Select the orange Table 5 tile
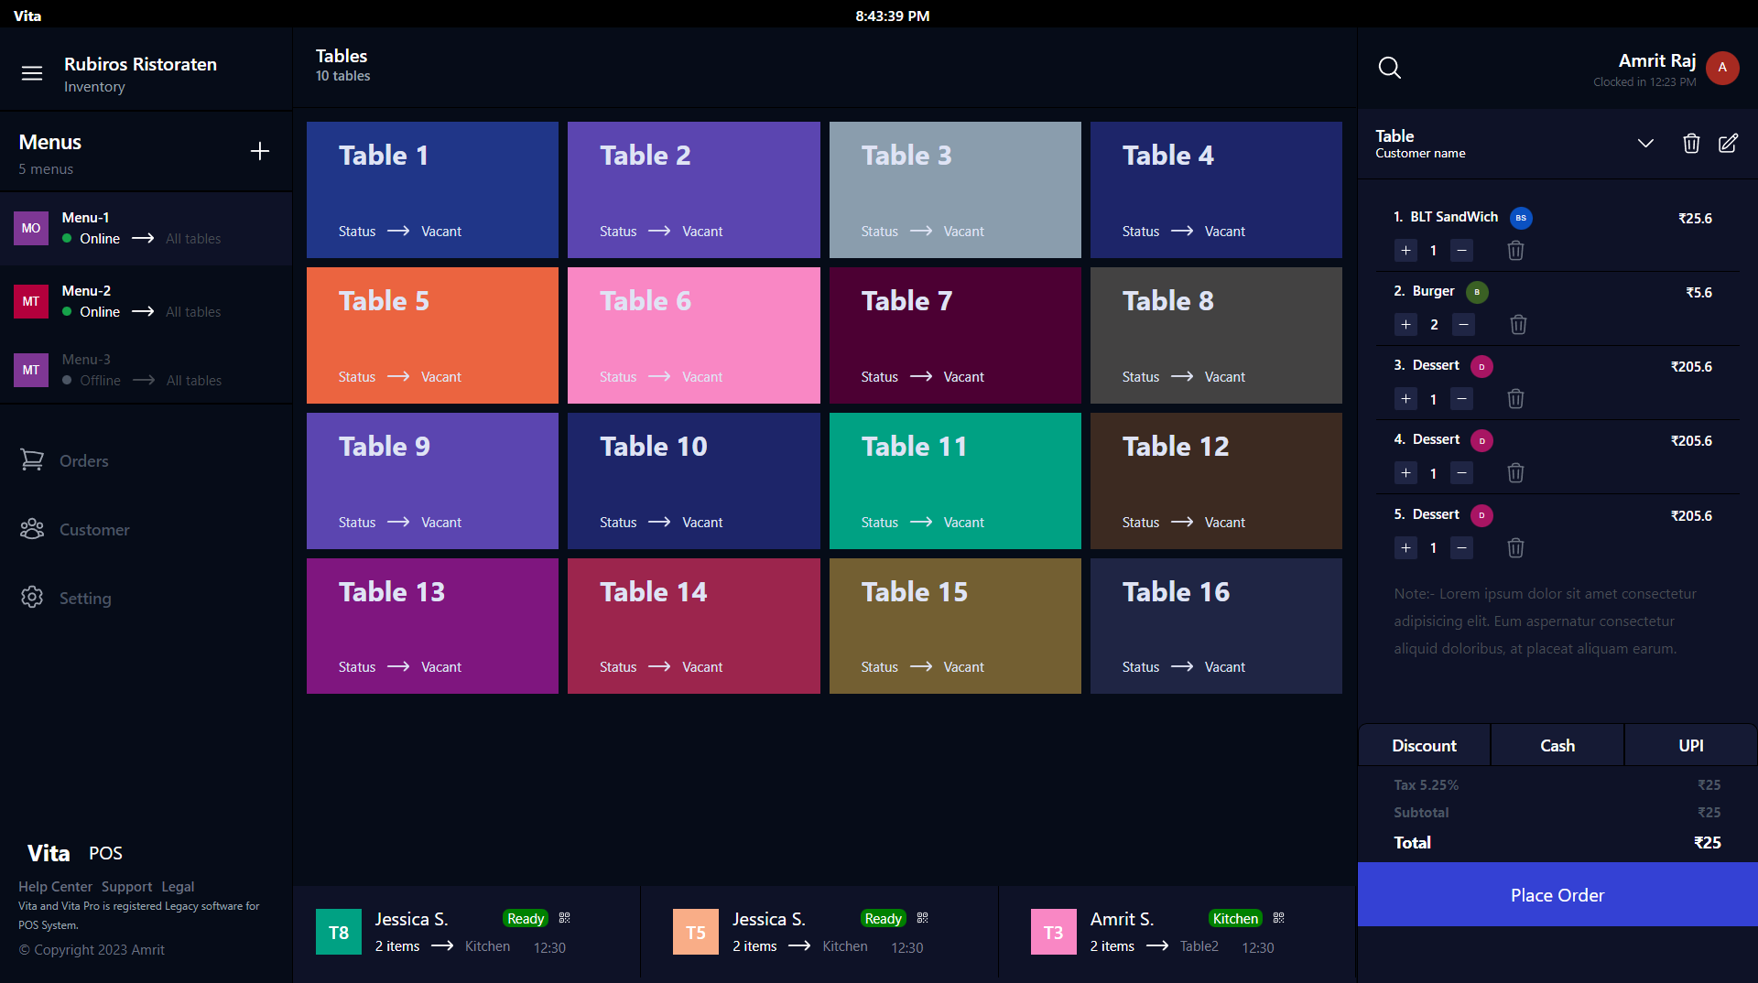1758x983 pixels. [x=432, y=335]
